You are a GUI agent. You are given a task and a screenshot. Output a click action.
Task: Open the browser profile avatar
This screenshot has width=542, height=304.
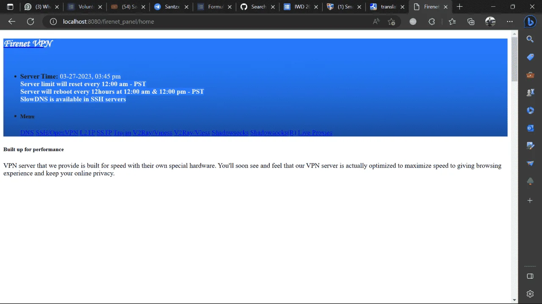click(x=490, y=22)
